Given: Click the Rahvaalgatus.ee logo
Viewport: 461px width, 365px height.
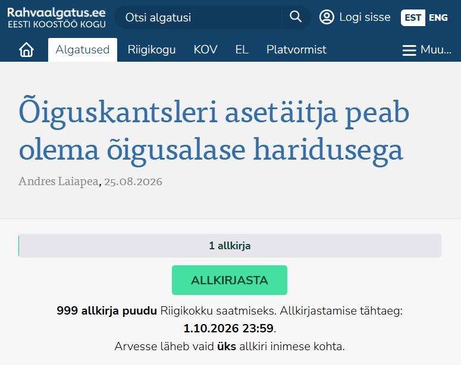Looking at the screenshot, I should [57, 13].
